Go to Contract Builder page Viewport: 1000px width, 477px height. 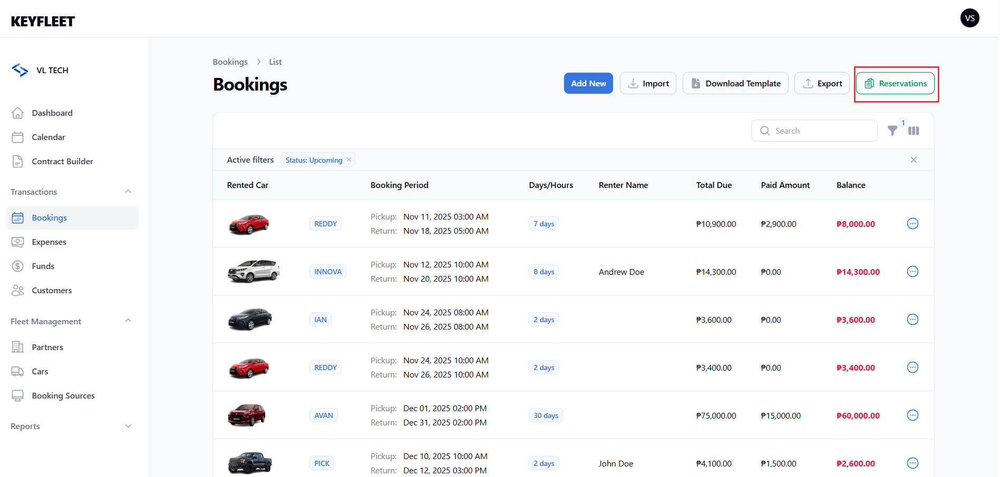62,162
